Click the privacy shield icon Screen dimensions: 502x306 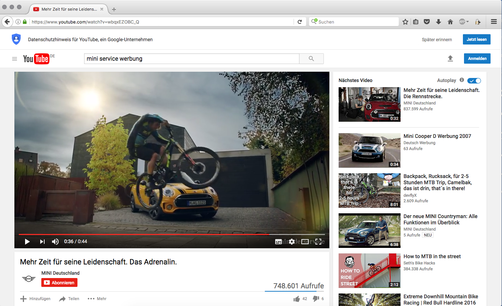[16, 39]
